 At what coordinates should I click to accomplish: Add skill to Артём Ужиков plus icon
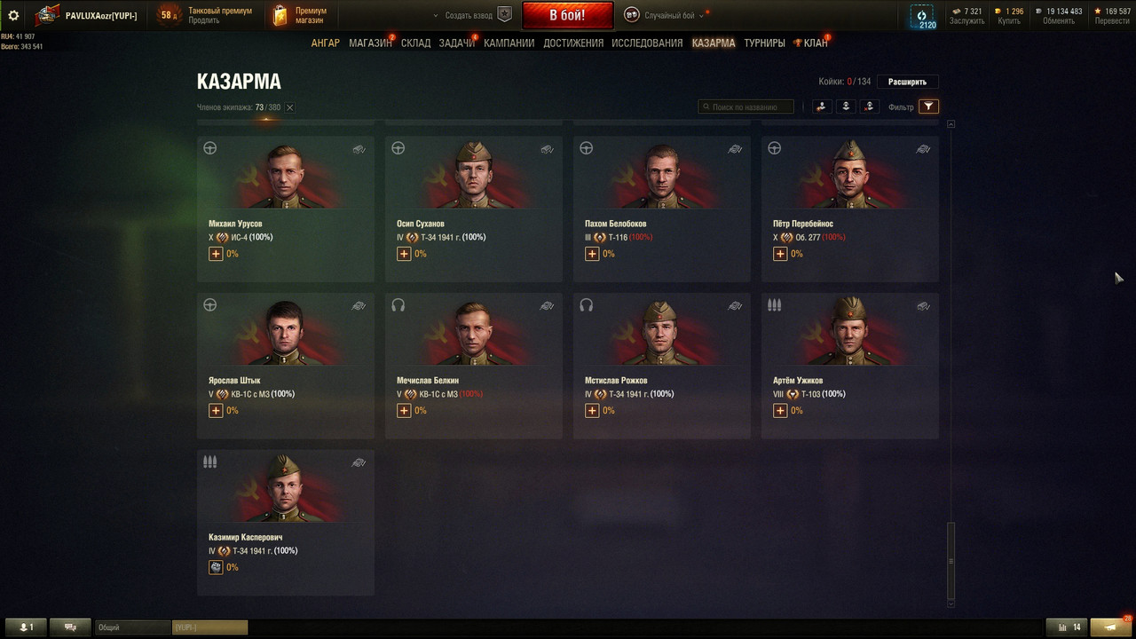[780, 411]
